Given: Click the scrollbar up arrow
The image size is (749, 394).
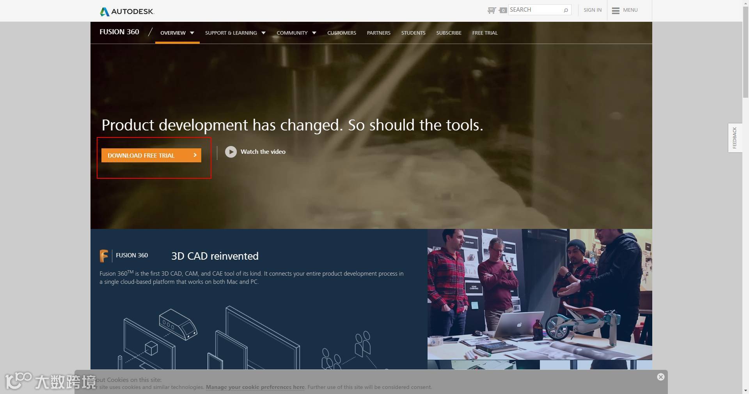Looking at the screenshot, I should 745,3.
